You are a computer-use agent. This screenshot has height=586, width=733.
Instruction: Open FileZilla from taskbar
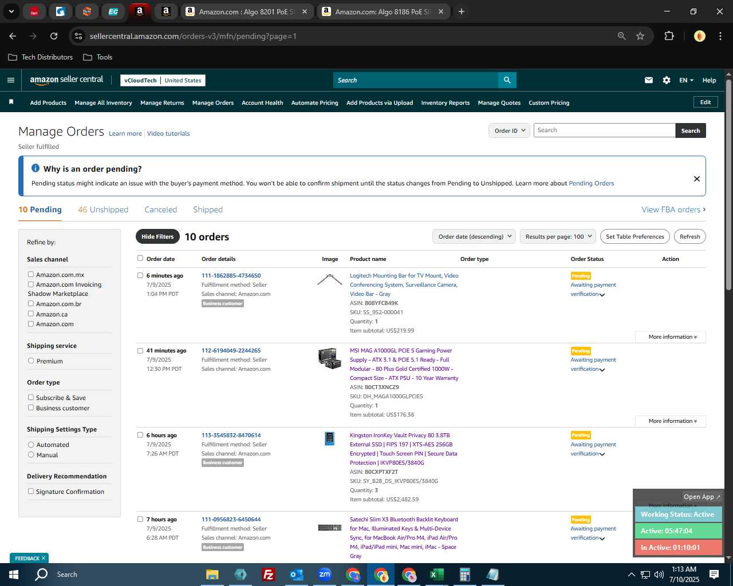(268, 575)
